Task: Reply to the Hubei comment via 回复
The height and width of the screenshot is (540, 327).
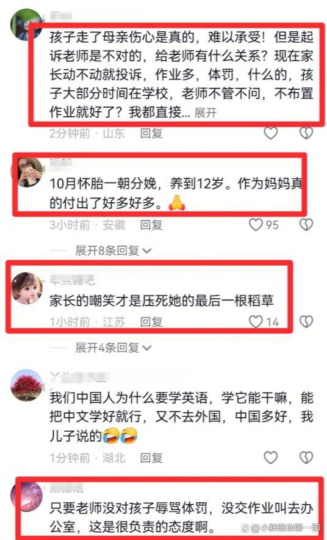Action: [151, 458]
